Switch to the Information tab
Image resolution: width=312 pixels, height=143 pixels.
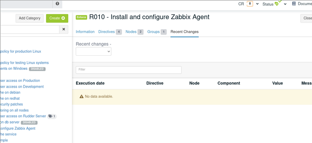pyautogui.click(x=85, y=32)
